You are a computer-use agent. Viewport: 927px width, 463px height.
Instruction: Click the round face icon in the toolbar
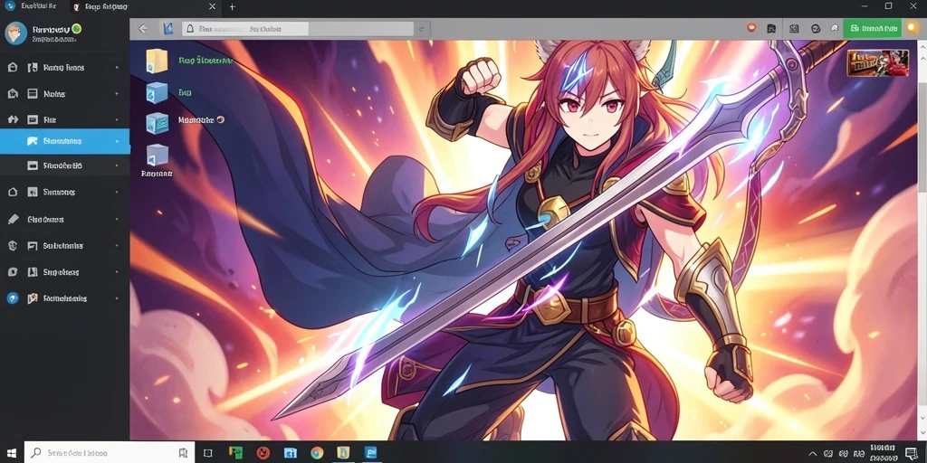pos(816,28)
